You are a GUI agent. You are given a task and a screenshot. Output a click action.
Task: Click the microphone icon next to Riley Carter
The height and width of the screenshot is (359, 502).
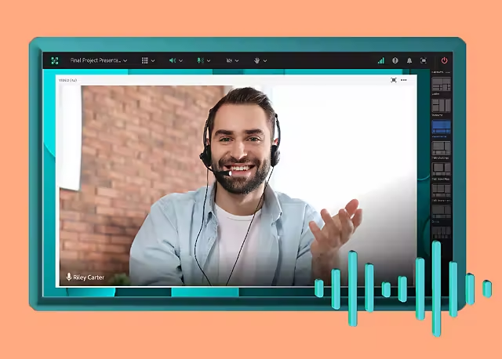coord(69,277)
